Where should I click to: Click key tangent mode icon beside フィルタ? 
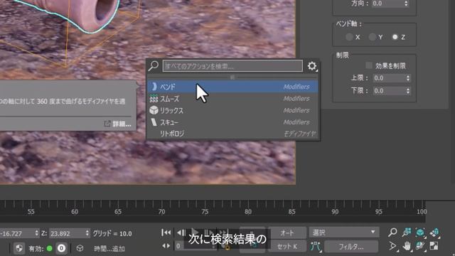tap(315, 247)
